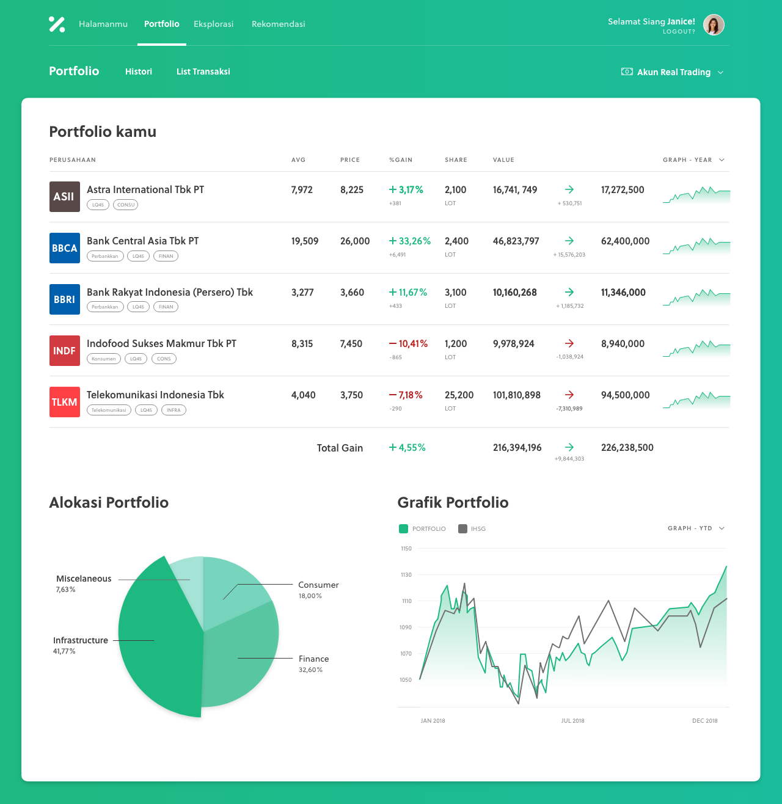Click the Konsumen tag under Indofood
782x804 pixels.
(104, 359)
